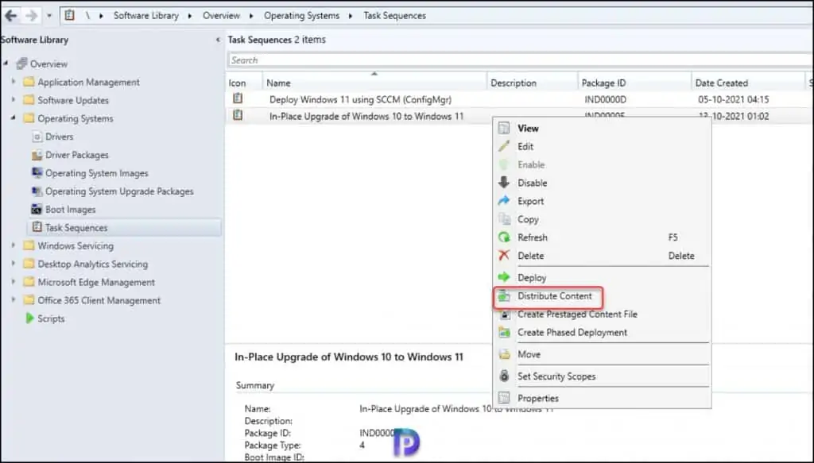
Task: Click the Task Sequences tree icon
Action: tap(37, 227)
